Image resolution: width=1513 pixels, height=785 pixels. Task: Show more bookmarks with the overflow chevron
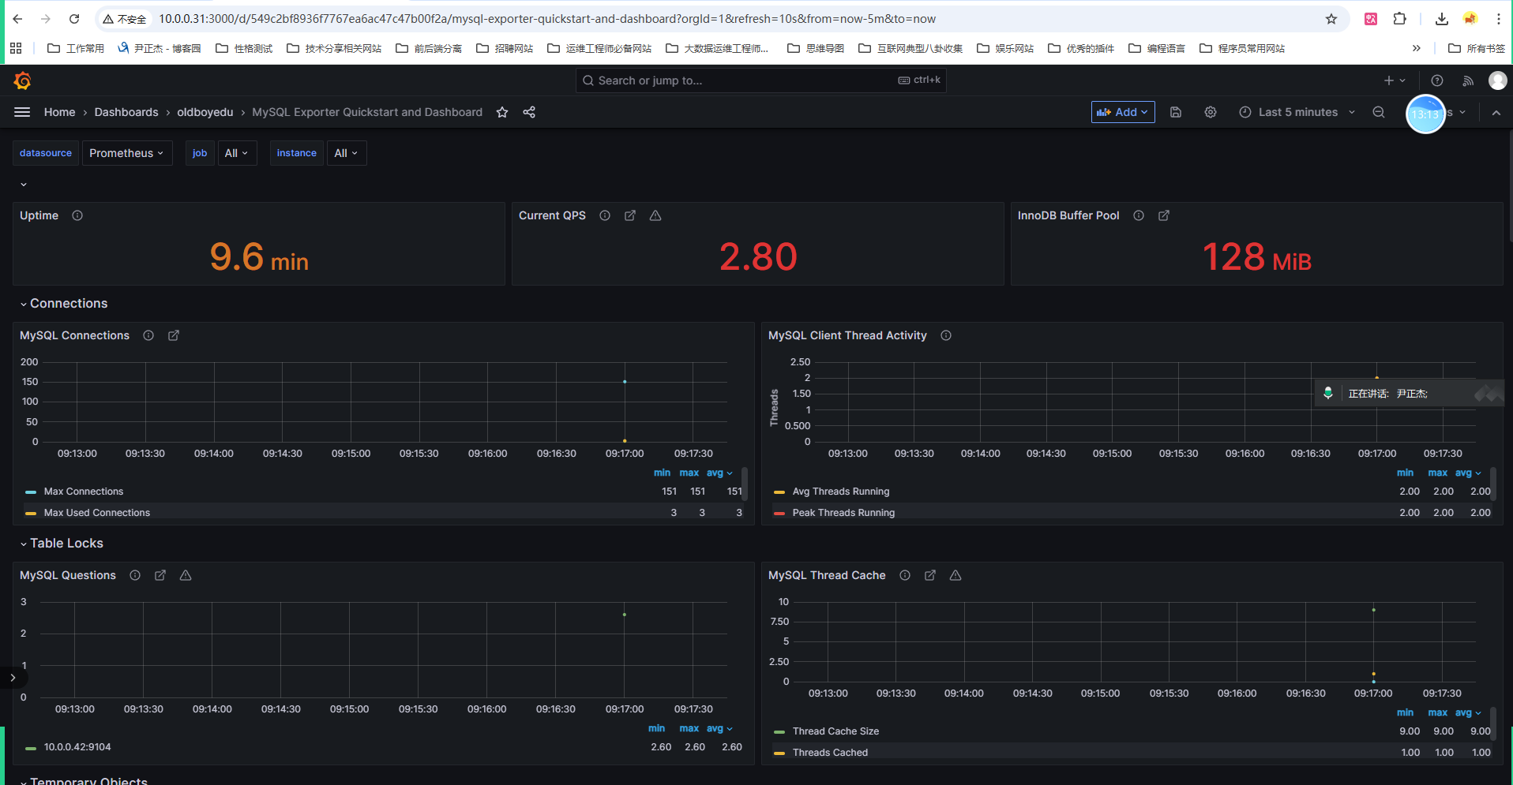coord(1417,48)
